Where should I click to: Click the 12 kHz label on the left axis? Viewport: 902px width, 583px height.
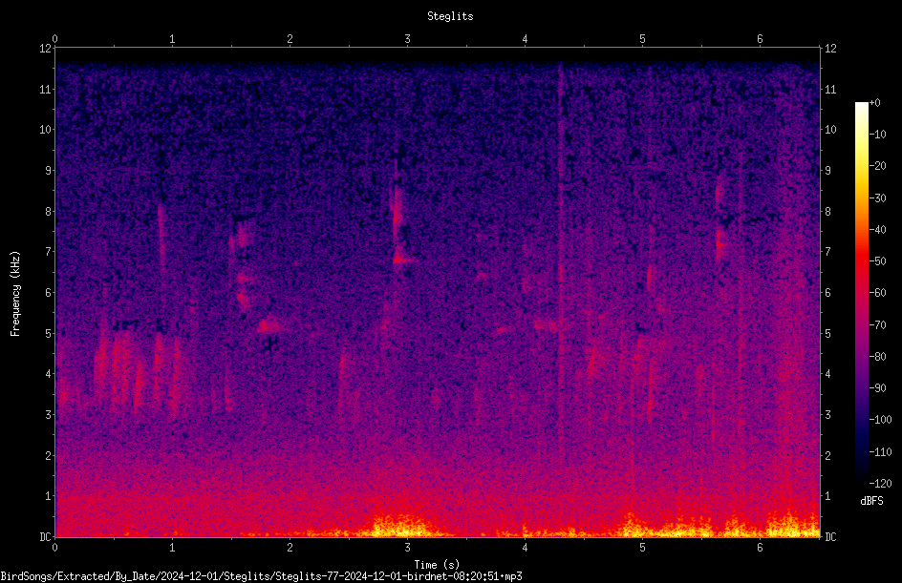46,49
